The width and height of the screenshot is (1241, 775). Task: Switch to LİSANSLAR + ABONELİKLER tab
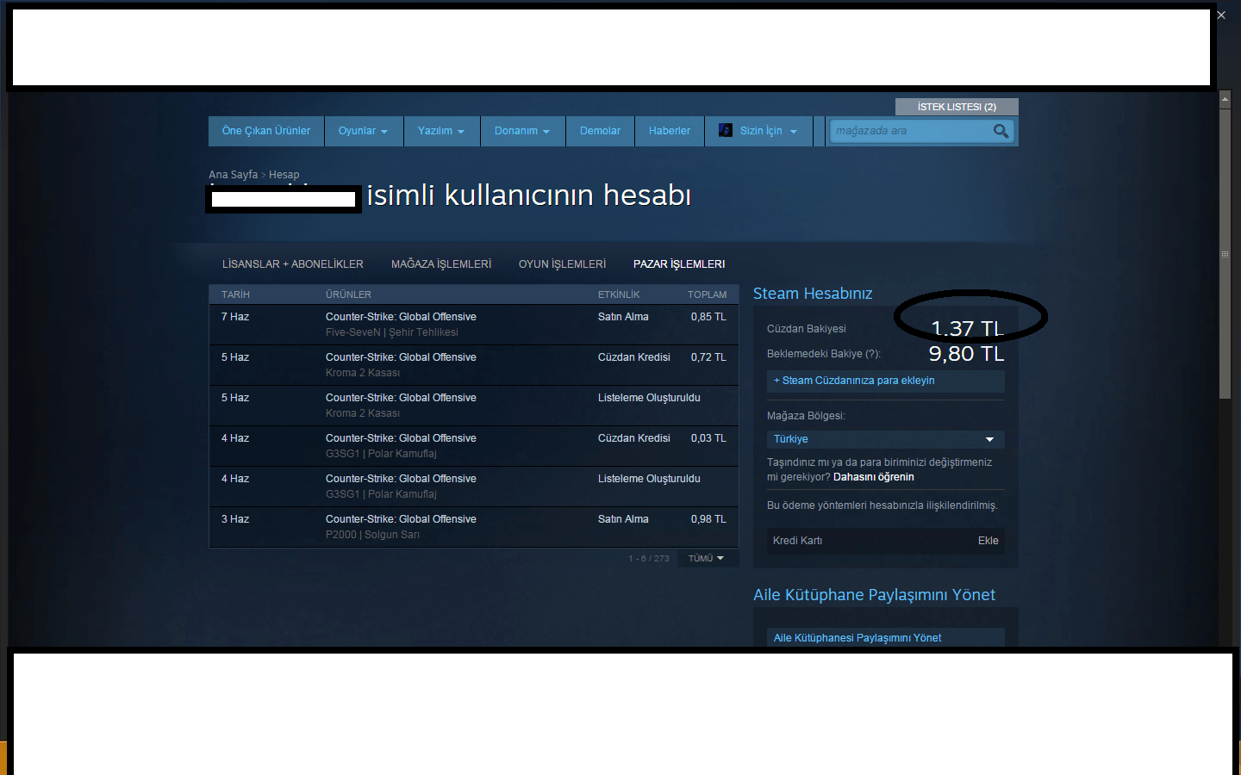click(293, 264)
